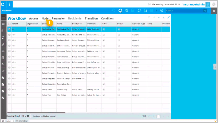Image resolution: width=218 pixels, height=123 pixels.
Task: Click the 'Setup Price List' search key cell
Action: point(49,62)
